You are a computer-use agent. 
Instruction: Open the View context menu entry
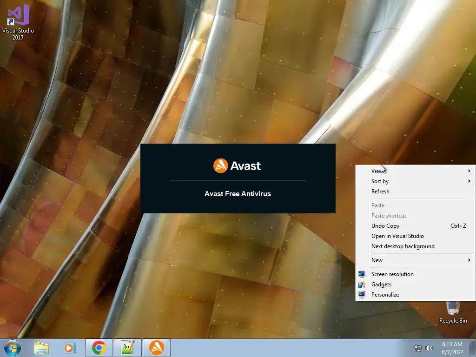pos(415,171)
